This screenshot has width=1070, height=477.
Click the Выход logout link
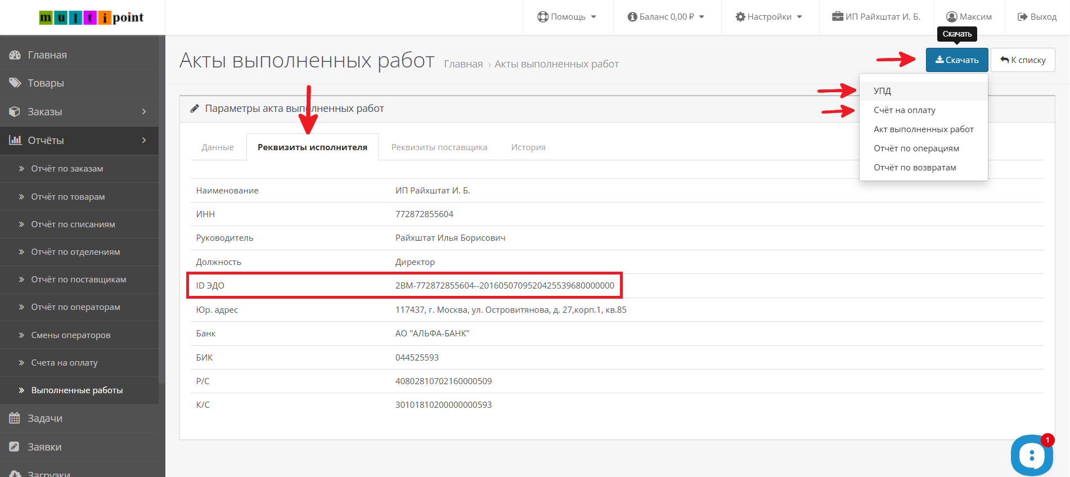click(1037, 17)
